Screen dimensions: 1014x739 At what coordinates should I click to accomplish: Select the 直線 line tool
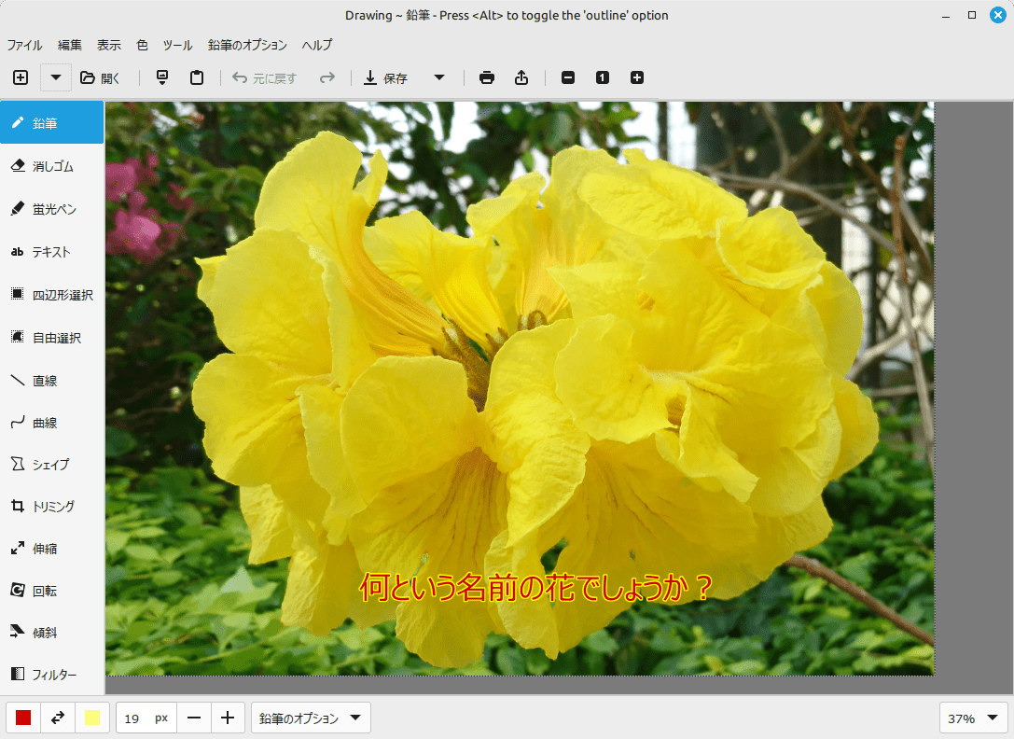coord(51,380)
